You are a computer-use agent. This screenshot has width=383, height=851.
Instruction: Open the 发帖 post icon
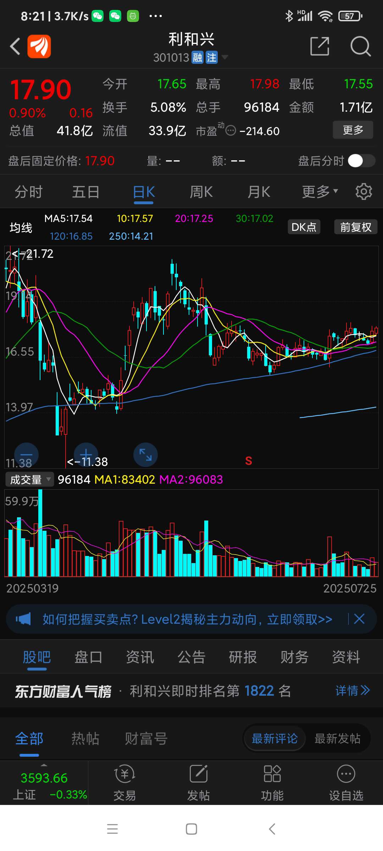[198, 783]
